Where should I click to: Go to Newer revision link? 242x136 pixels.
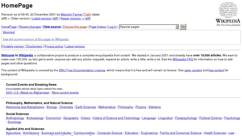point(72,18)
